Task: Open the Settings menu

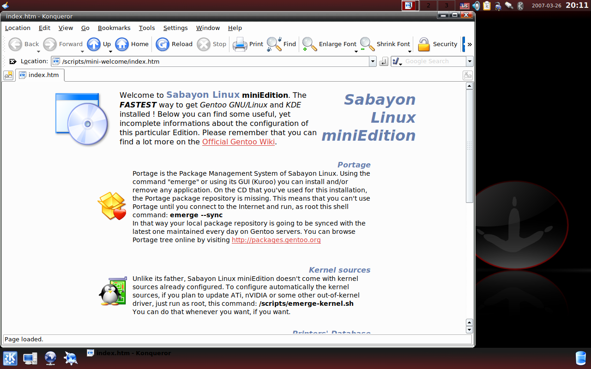Action: tap(175, 28)
